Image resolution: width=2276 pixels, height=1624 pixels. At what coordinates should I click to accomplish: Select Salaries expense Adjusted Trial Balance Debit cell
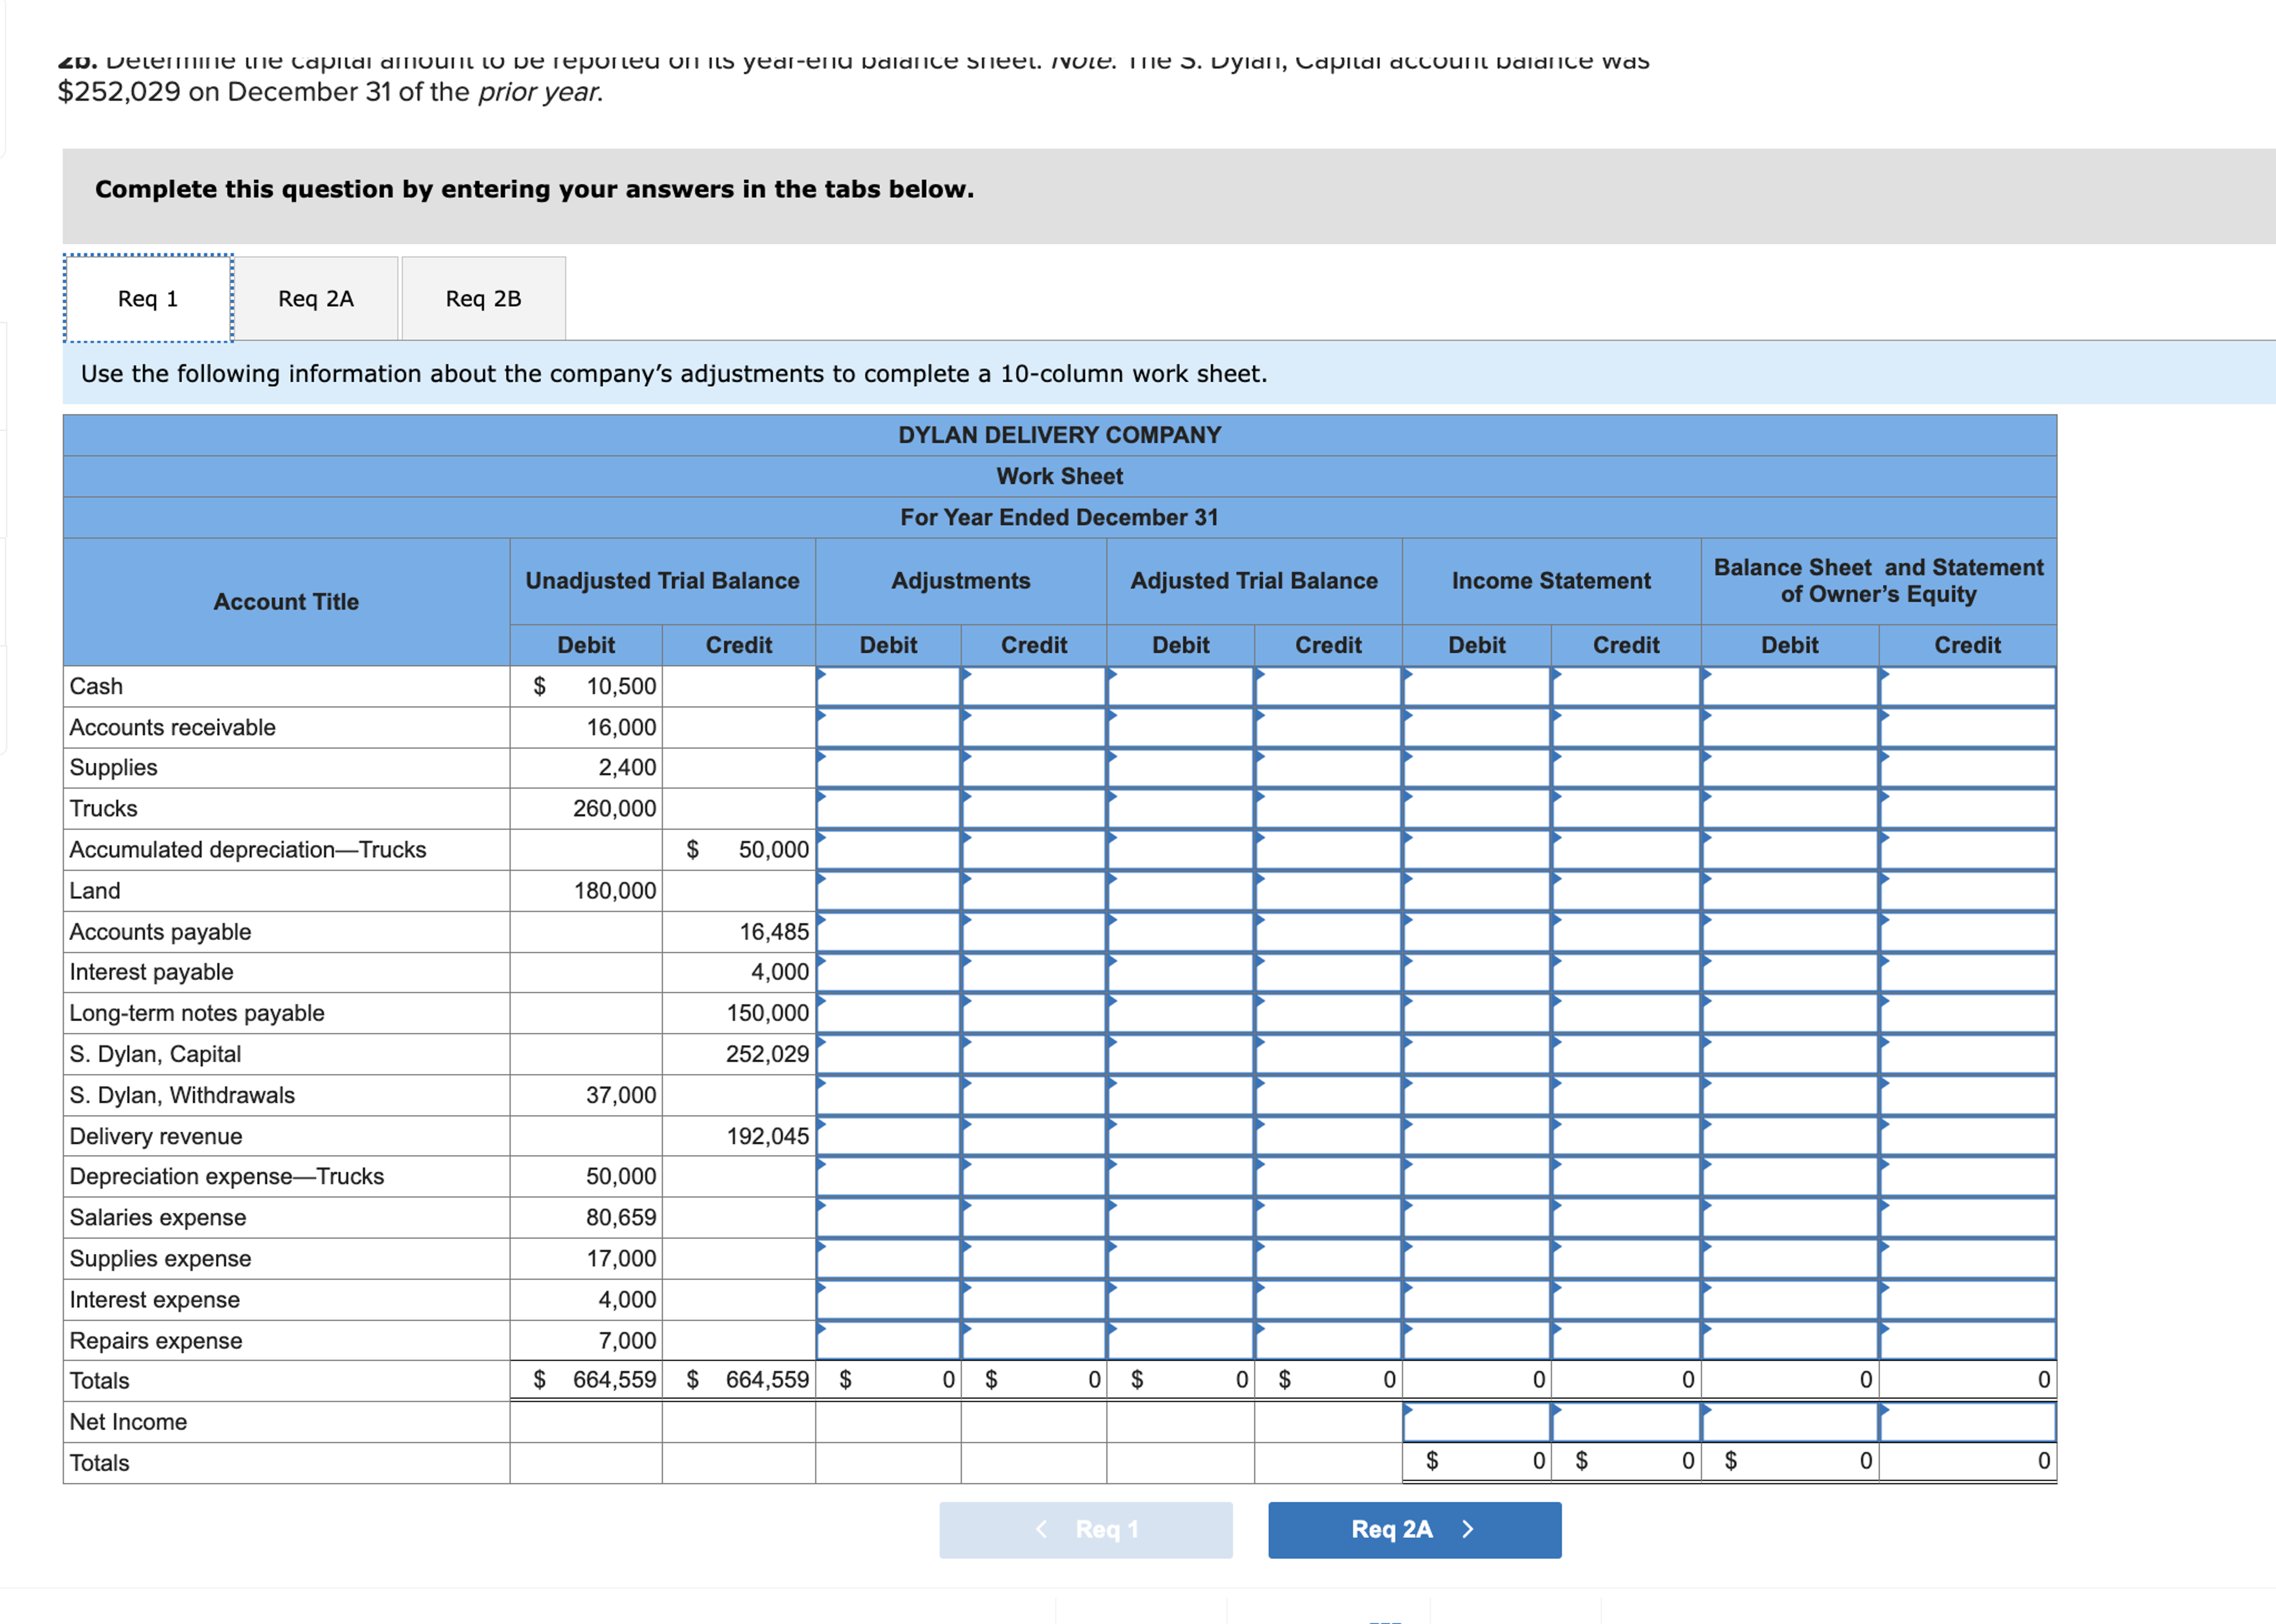(1180, 1217)
